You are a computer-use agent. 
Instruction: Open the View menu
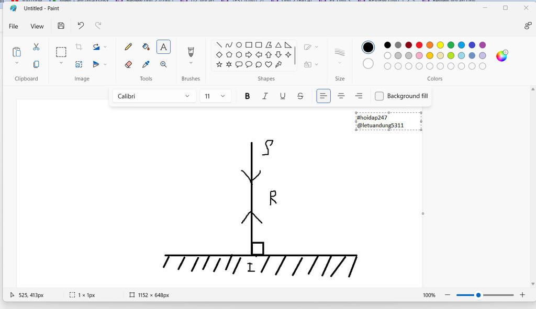coord(37,26)
